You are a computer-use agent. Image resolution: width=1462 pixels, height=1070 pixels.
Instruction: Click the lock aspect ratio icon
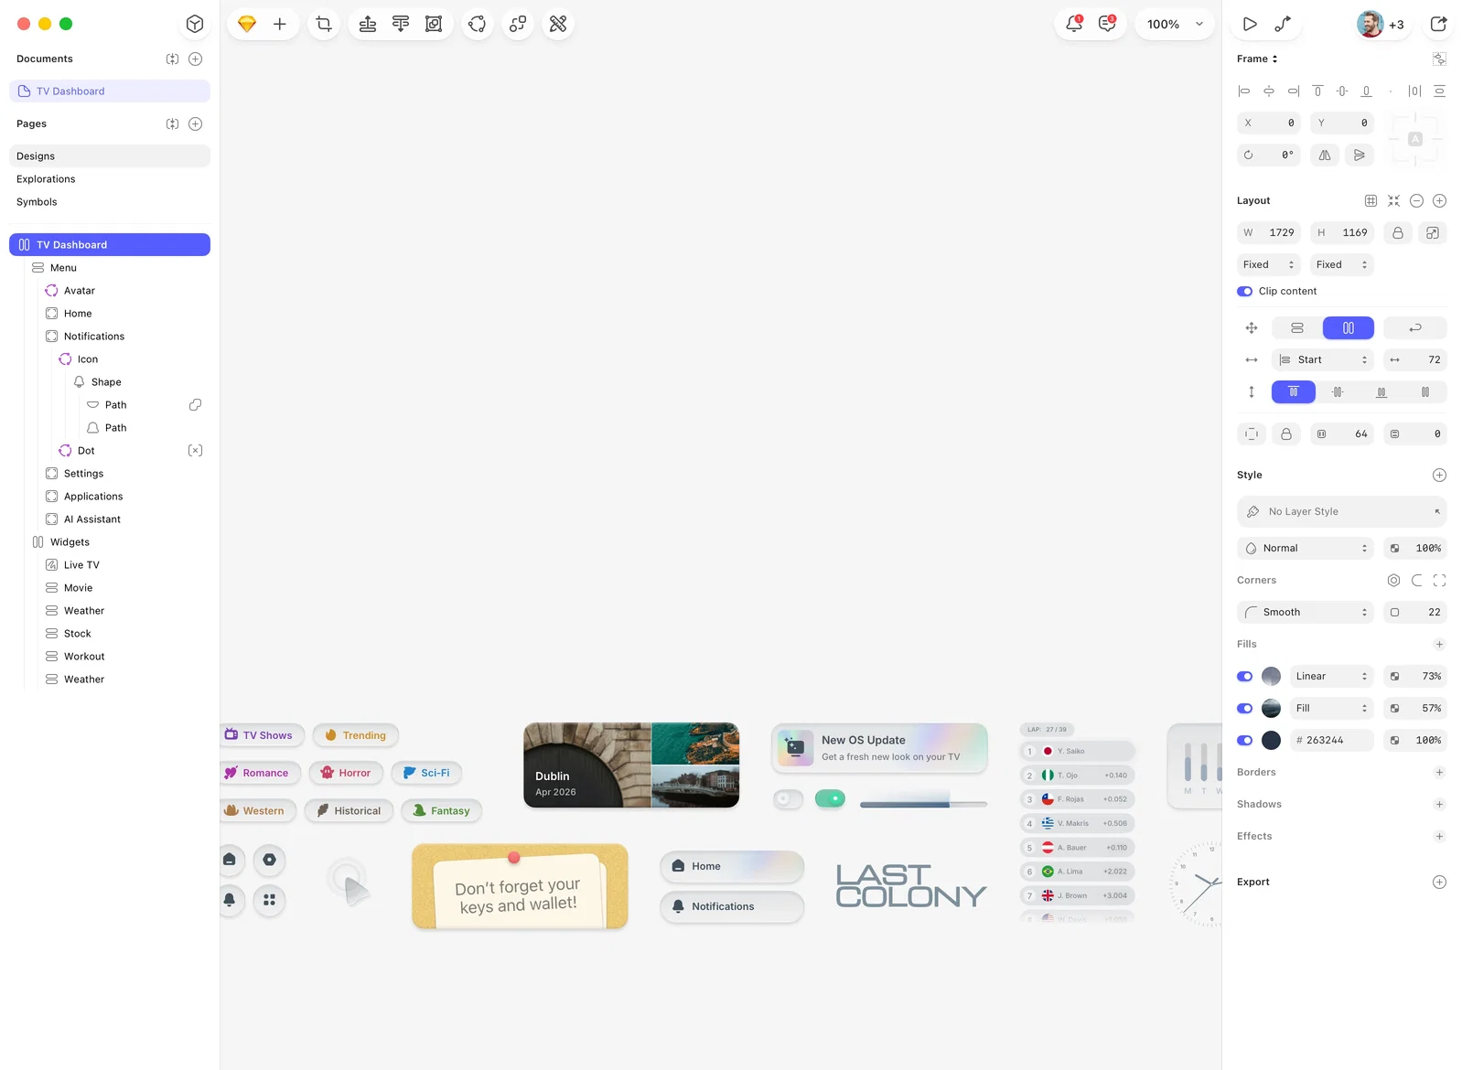tap(1398, 232)
